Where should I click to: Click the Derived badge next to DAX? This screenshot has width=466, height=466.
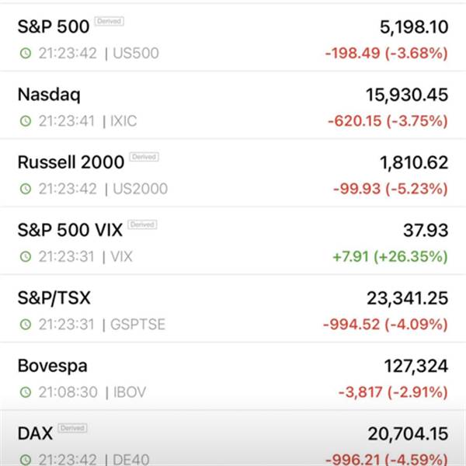point(72,428)
